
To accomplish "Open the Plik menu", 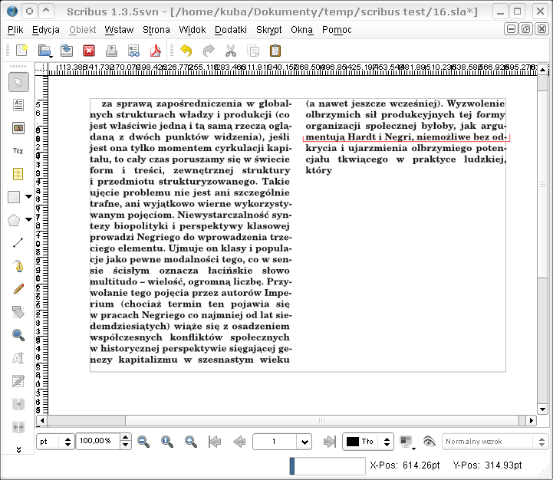I will tap(15, 30).
